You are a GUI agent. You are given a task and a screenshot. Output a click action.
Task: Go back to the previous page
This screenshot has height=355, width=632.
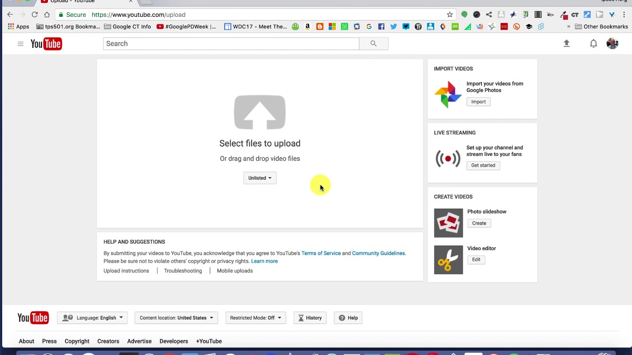(x=10, y=14)
